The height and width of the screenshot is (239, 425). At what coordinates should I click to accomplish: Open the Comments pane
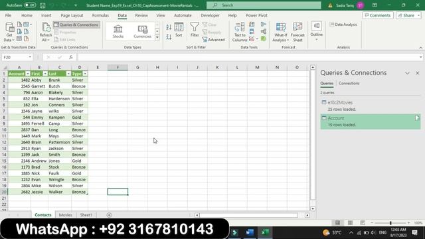[378, 15]
